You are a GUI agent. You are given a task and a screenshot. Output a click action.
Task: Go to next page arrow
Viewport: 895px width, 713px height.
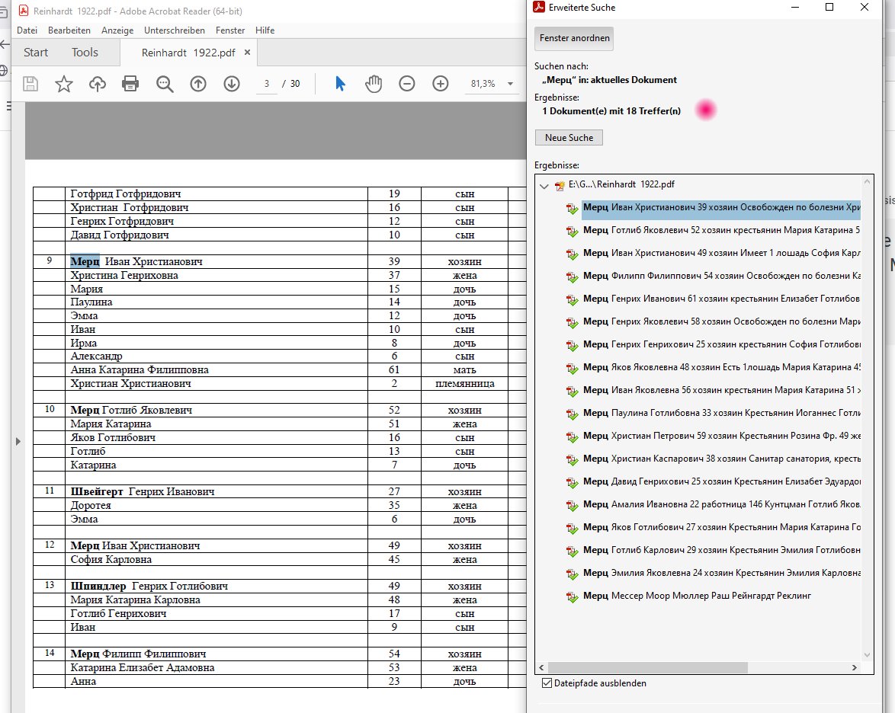[232, 84]
